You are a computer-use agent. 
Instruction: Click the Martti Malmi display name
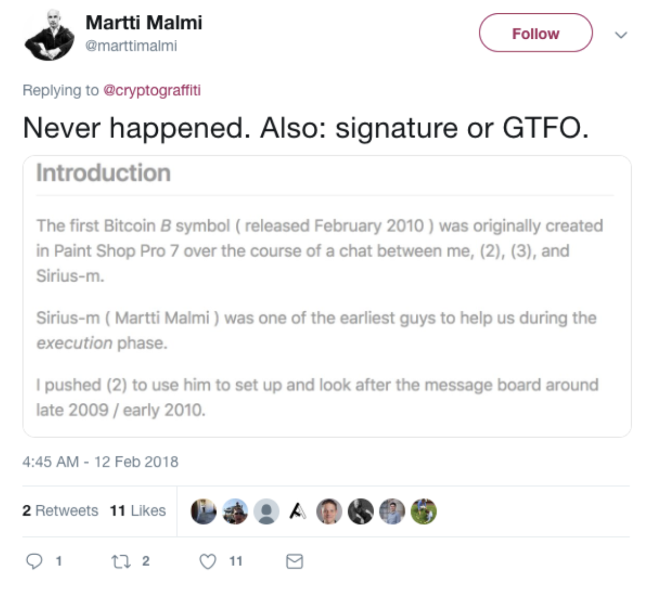click(x=144, y=23)
